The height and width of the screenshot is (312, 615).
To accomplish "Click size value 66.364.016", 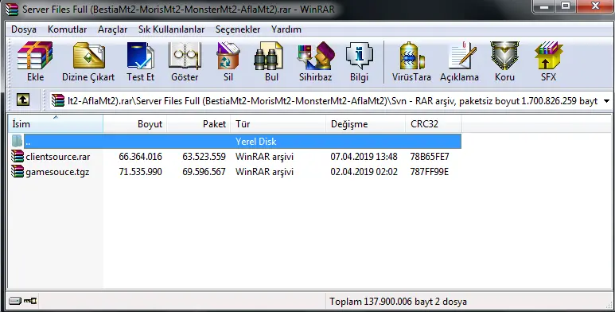I will pos(140,157).
